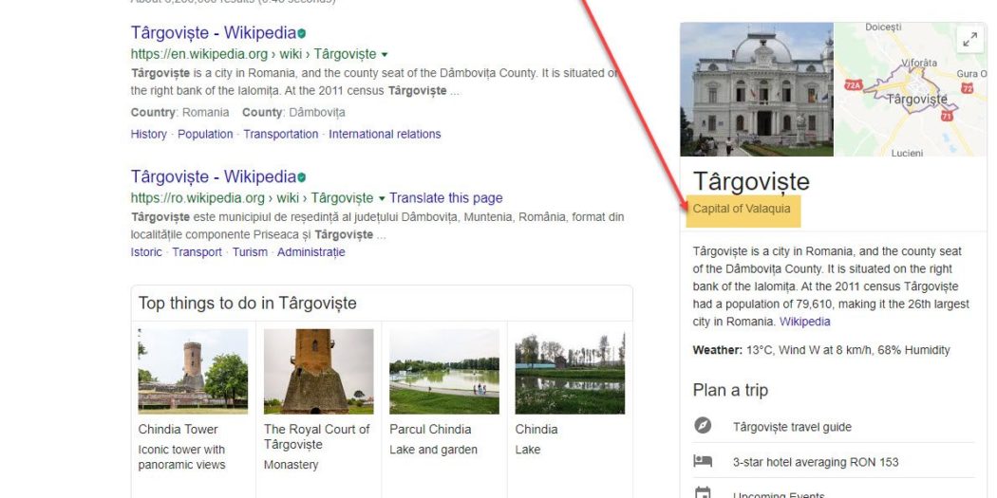Click the compass icon beside travel guide
This screenshot has width=997, height=498.
pyautogui.click(x=703, y=426)
